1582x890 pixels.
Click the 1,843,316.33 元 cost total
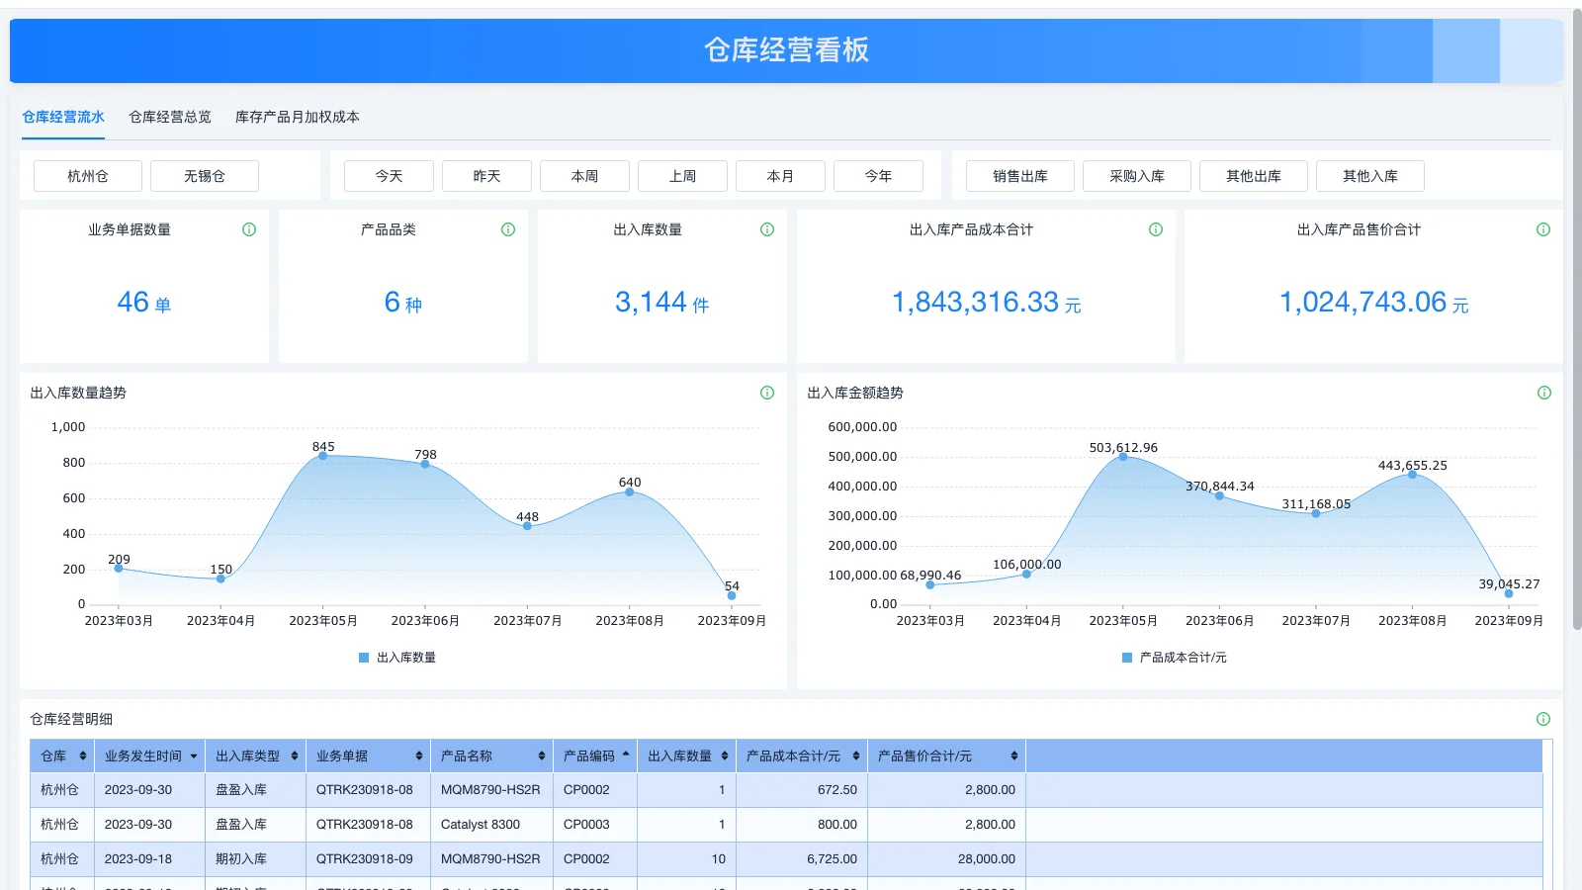point(987,302)
